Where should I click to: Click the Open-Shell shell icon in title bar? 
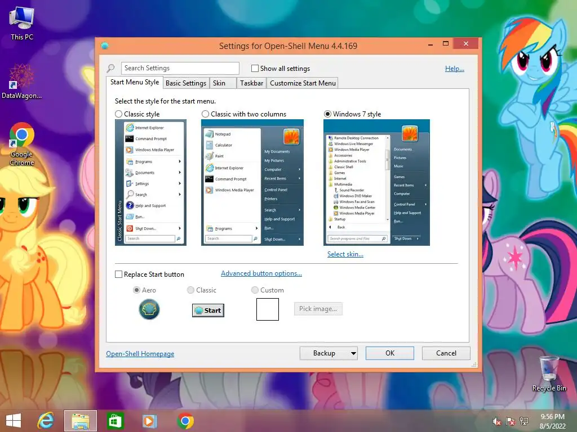tap(105, 46)
